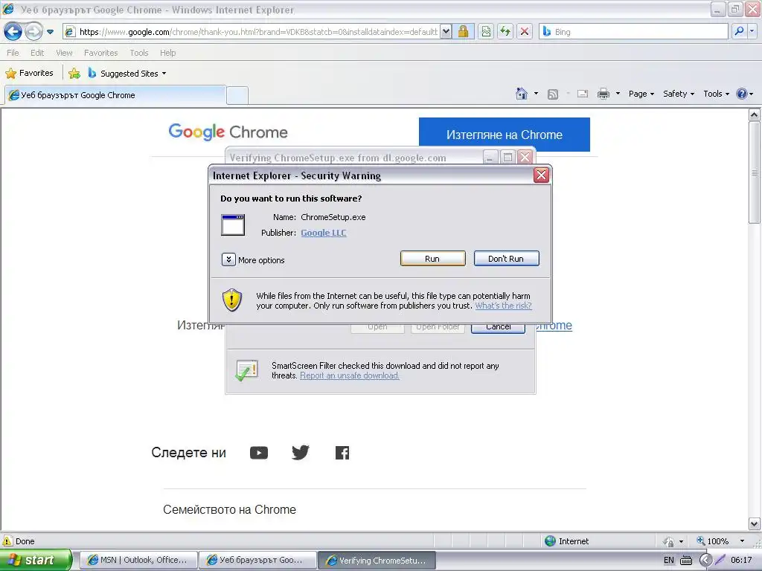Click the Google LLC publisher link
The width and height of the screenshot is (762, 571).
click(324, 233)
